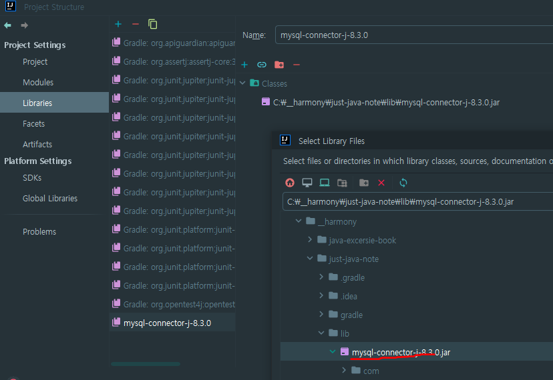Select mysql-connector-j-8.3.0.jar in file tree
The height and width of the screenshot is (380, 553).
tap(401, 352)
